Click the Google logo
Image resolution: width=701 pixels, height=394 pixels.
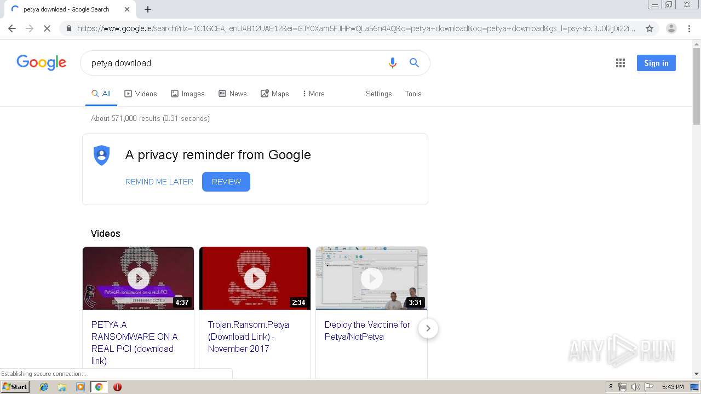pos(42,62)
